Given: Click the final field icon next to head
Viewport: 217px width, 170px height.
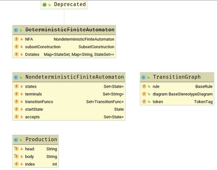Looking at the screenshot, I should tap(17, 149).
